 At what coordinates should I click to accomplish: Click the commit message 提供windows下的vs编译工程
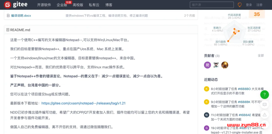107,16
